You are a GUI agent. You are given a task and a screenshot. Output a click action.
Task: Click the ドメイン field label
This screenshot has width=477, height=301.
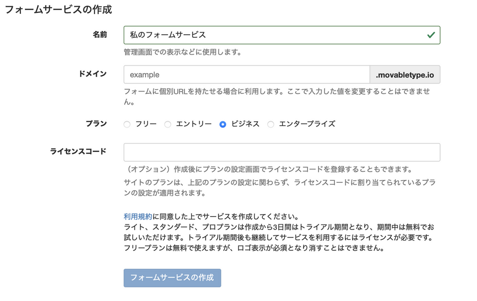tap(96, 74)
